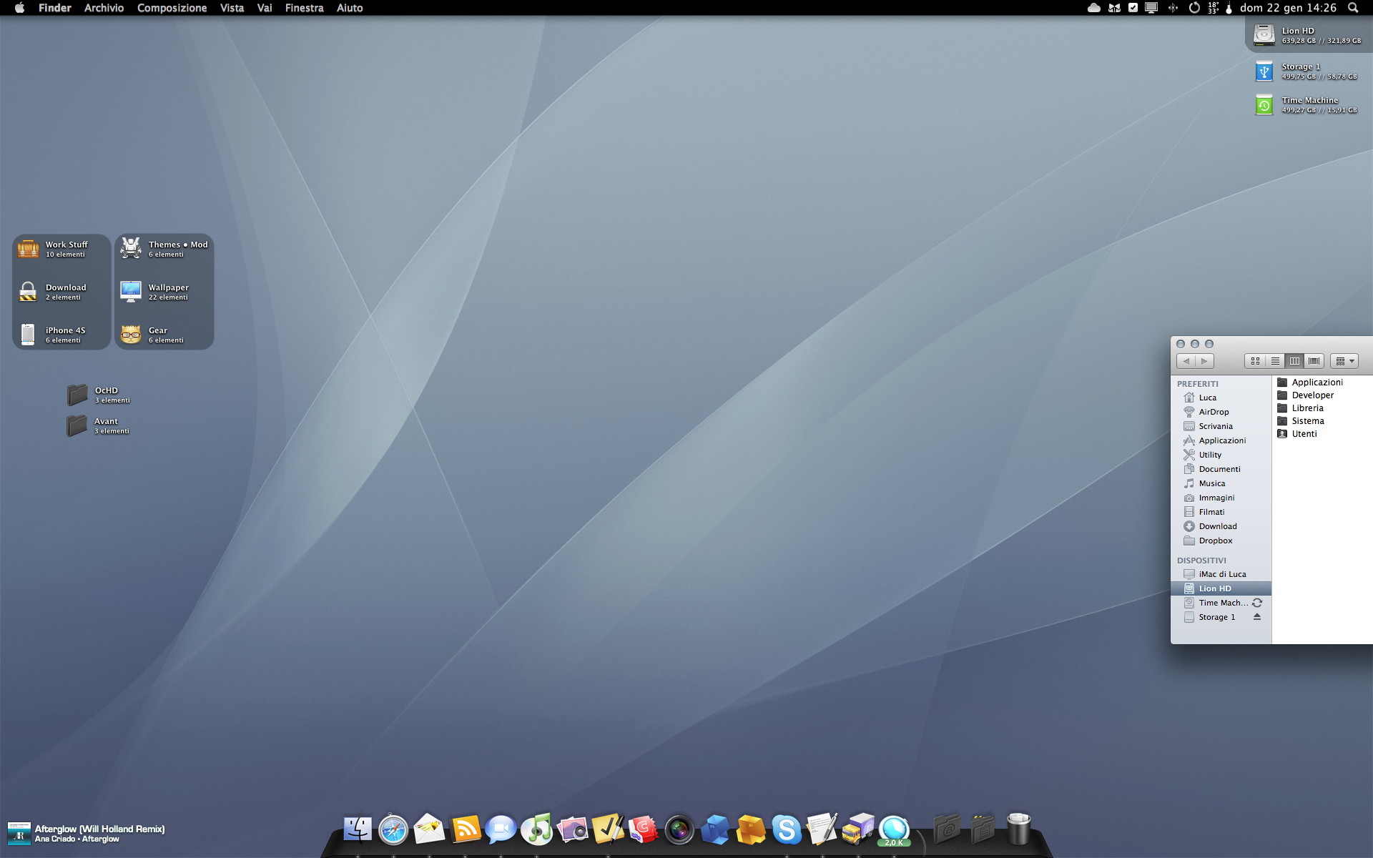Click the Afterglow album art widget
The image size is (1373, 858).
pos(19,834)
